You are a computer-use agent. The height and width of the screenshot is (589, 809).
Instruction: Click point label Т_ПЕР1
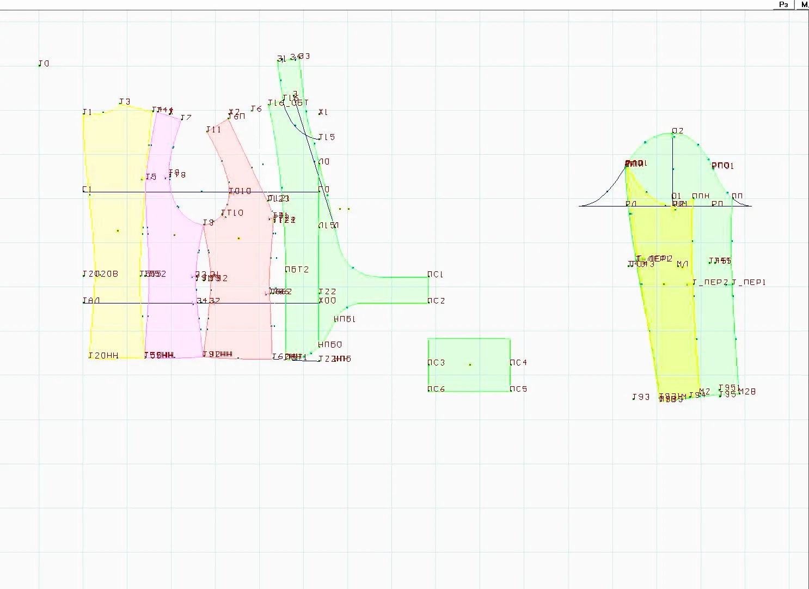[x=749, y=283]
